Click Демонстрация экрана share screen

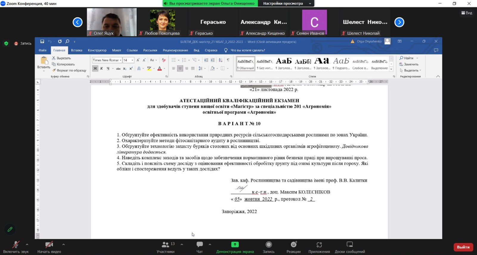235,247
